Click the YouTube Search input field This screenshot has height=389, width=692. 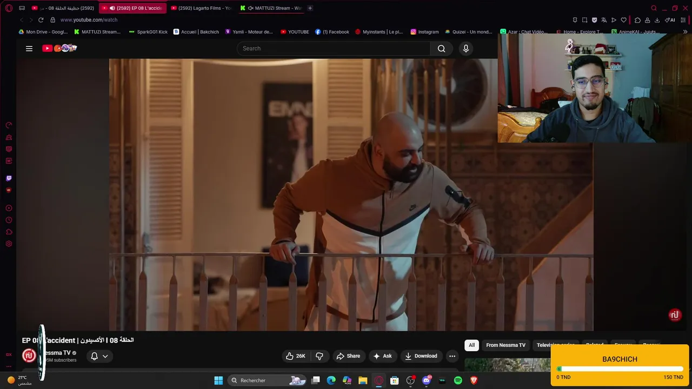point(334,49)
